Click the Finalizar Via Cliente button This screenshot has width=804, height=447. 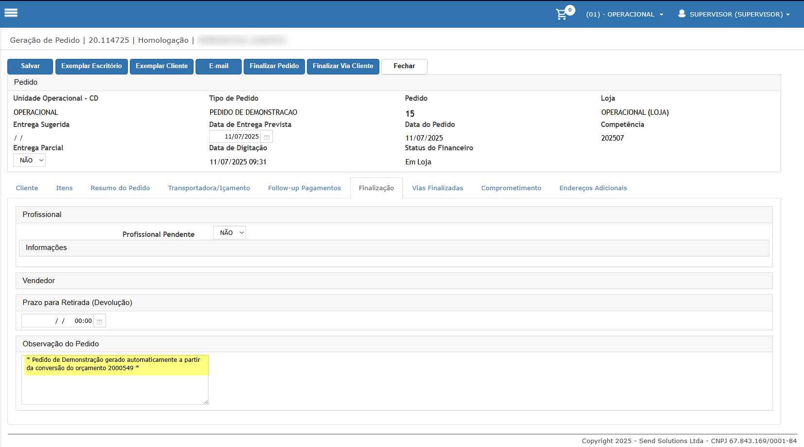click(343, 66)
